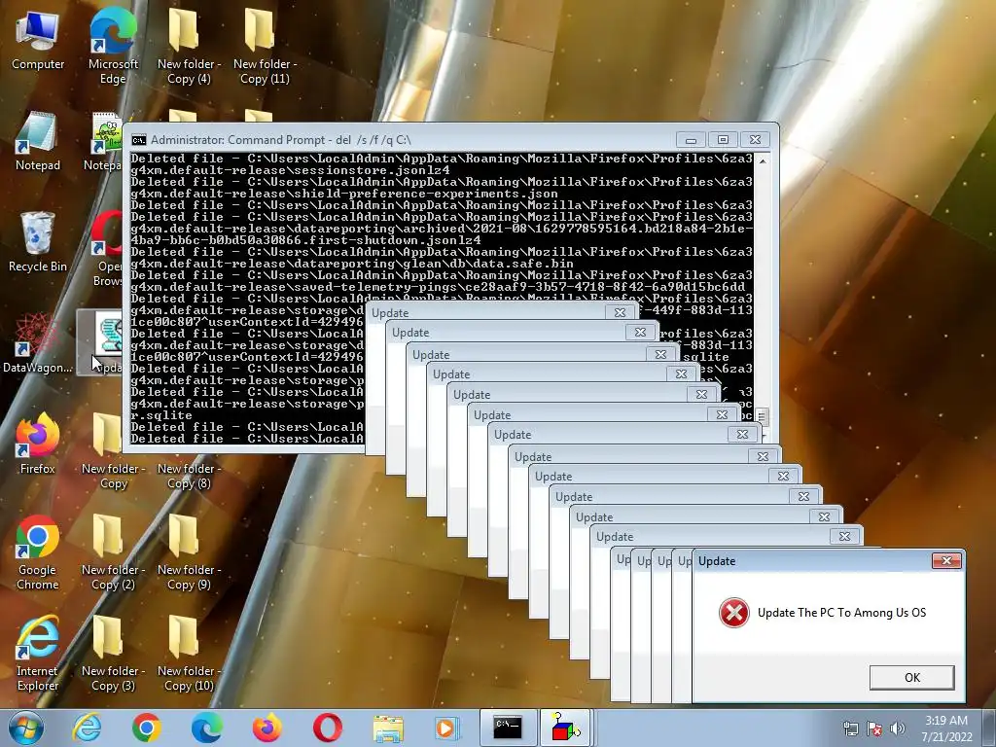This screenshot has height=747, width=996.
Task: Switch to Command Prompt taskbar button
Action: pyautogui.click(x=508, y=728)
